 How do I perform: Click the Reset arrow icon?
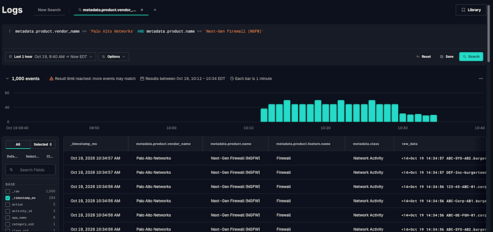pyautogui.click(x=418, y=57)
